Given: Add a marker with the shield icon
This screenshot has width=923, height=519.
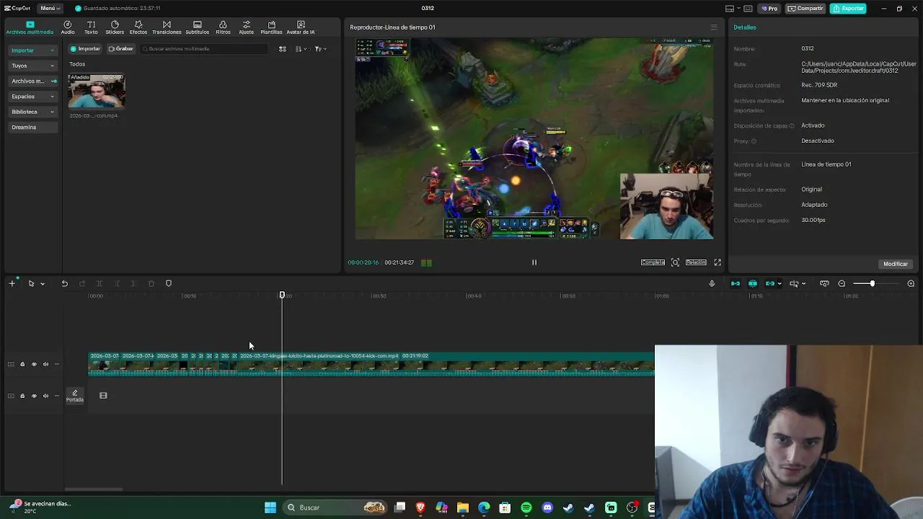Looking at the screenshot, I should (x=169, y=283).
